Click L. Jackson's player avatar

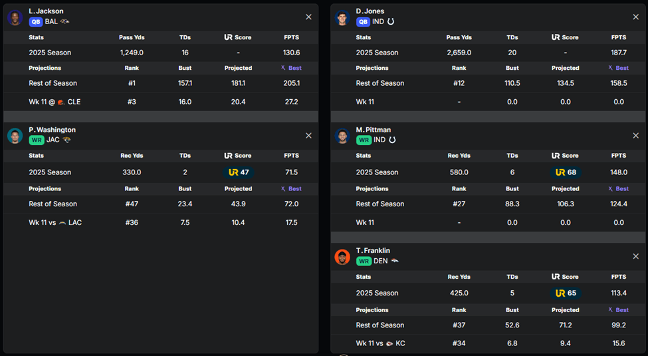[15, 17]
